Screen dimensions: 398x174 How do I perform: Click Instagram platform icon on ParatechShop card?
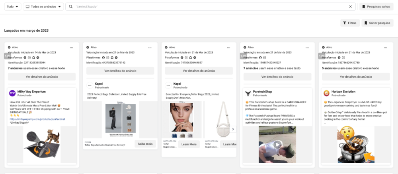[265, 57]
